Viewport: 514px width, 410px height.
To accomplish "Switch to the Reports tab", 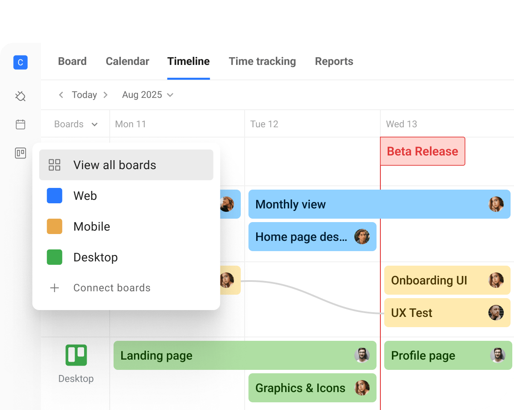I will (334, 61).
